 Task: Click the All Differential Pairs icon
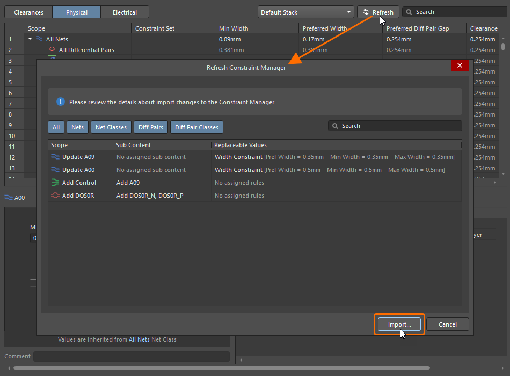52,50
